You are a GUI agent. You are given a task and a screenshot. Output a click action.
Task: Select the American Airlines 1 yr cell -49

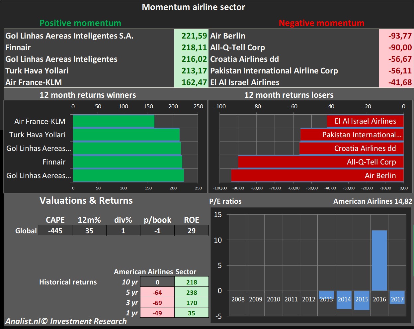point(157,313)
